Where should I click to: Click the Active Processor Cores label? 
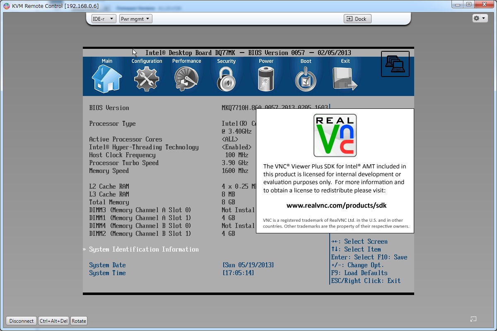coord(125,139)
